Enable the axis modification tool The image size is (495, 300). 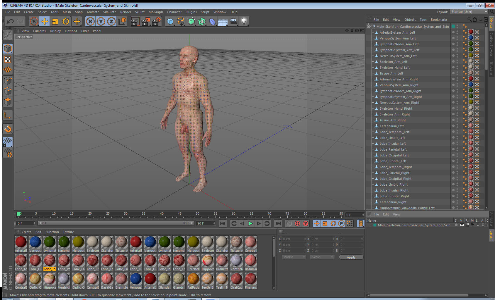[8, 115]
